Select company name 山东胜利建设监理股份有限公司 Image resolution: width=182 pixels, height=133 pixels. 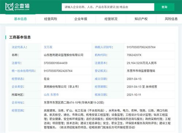coord(63,55)
